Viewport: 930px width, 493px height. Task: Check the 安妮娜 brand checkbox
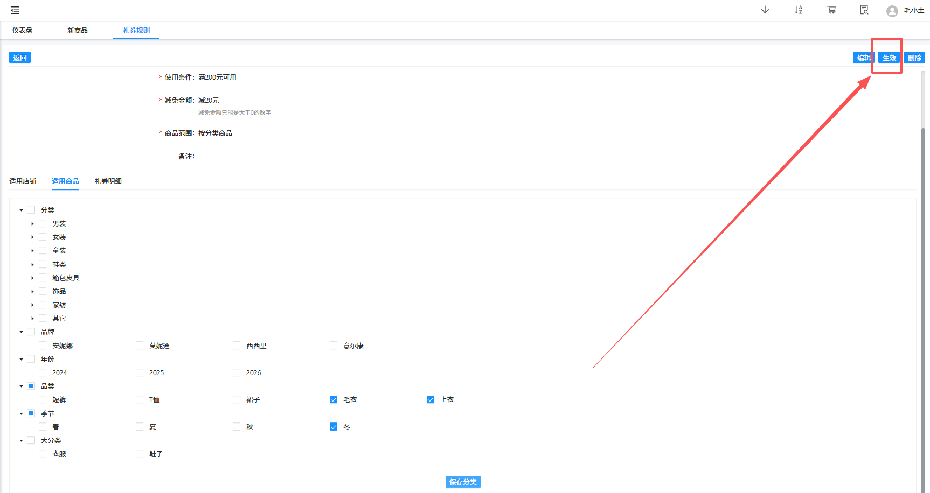[x=43, y=346]
